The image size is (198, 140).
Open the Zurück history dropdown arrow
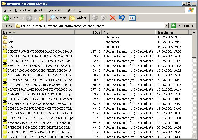pos(22,18)
